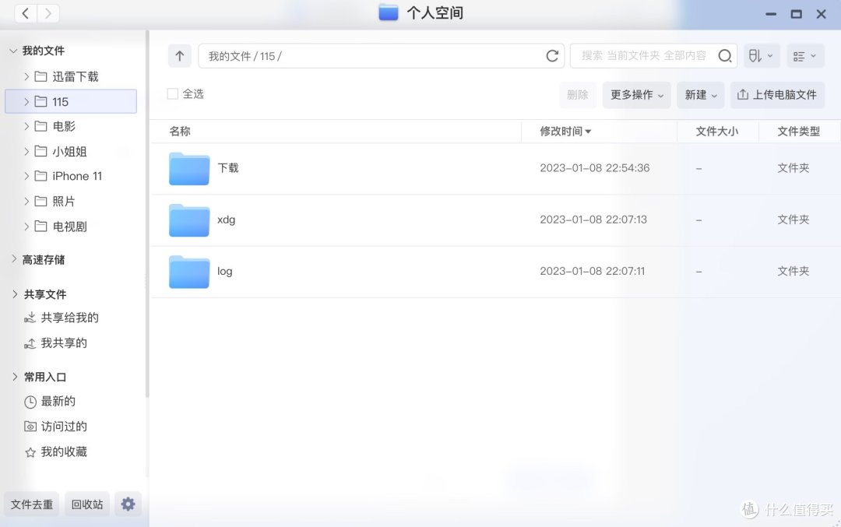
Task: Open Settings via the gear icon
Action: pos(128,504)
